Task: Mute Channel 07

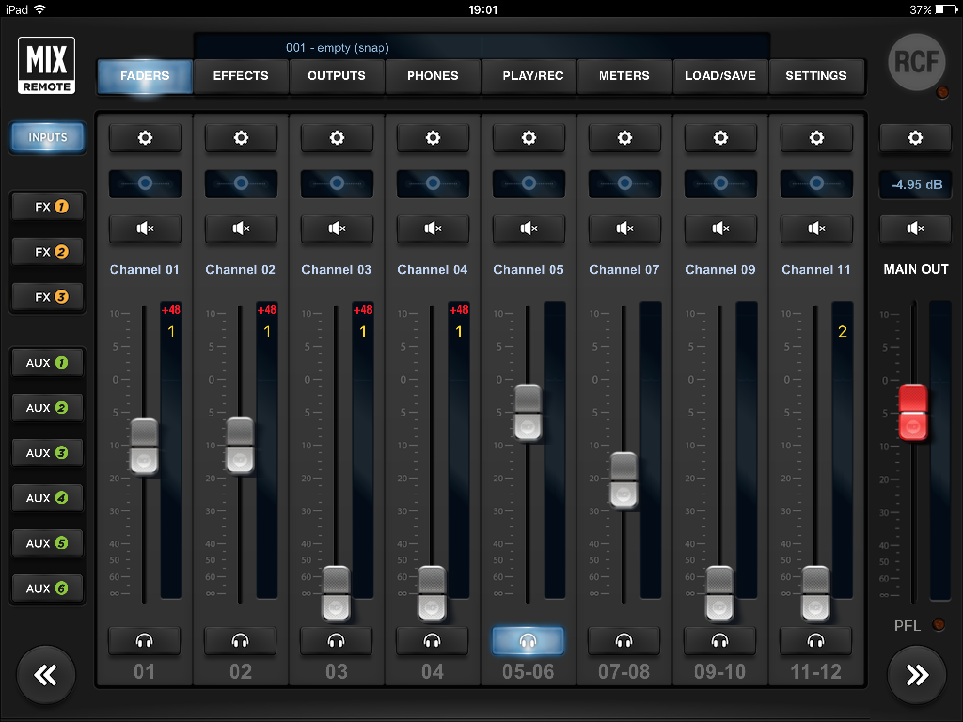Action: click(x=624, y=228)
